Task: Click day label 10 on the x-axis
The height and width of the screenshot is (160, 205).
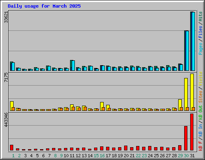Action: click(66, 156)
